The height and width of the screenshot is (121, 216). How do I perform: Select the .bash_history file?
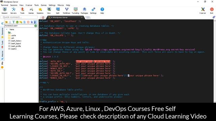point(15,41)
